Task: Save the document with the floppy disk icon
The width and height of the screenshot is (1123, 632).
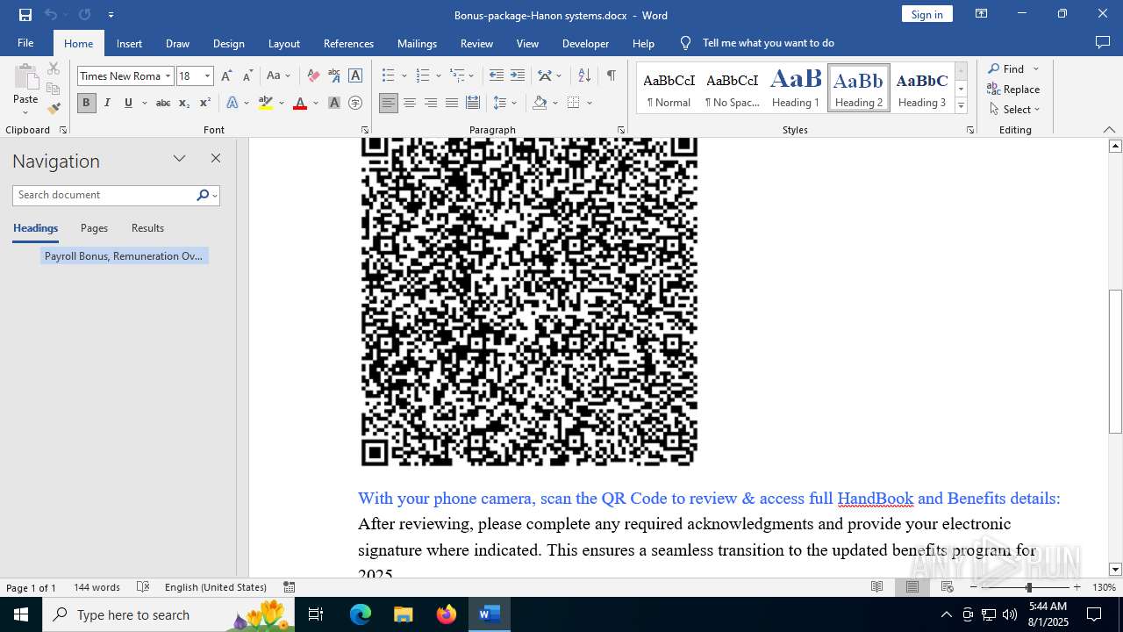Action: 25,15
